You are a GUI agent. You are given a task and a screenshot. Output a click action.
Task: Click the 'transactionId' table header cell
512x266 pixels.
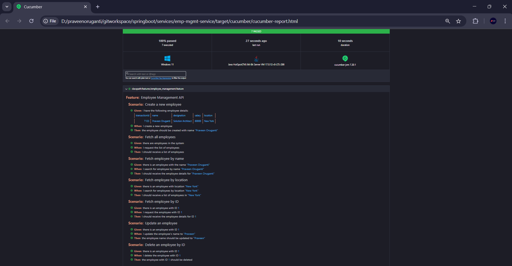pos(143,116)
